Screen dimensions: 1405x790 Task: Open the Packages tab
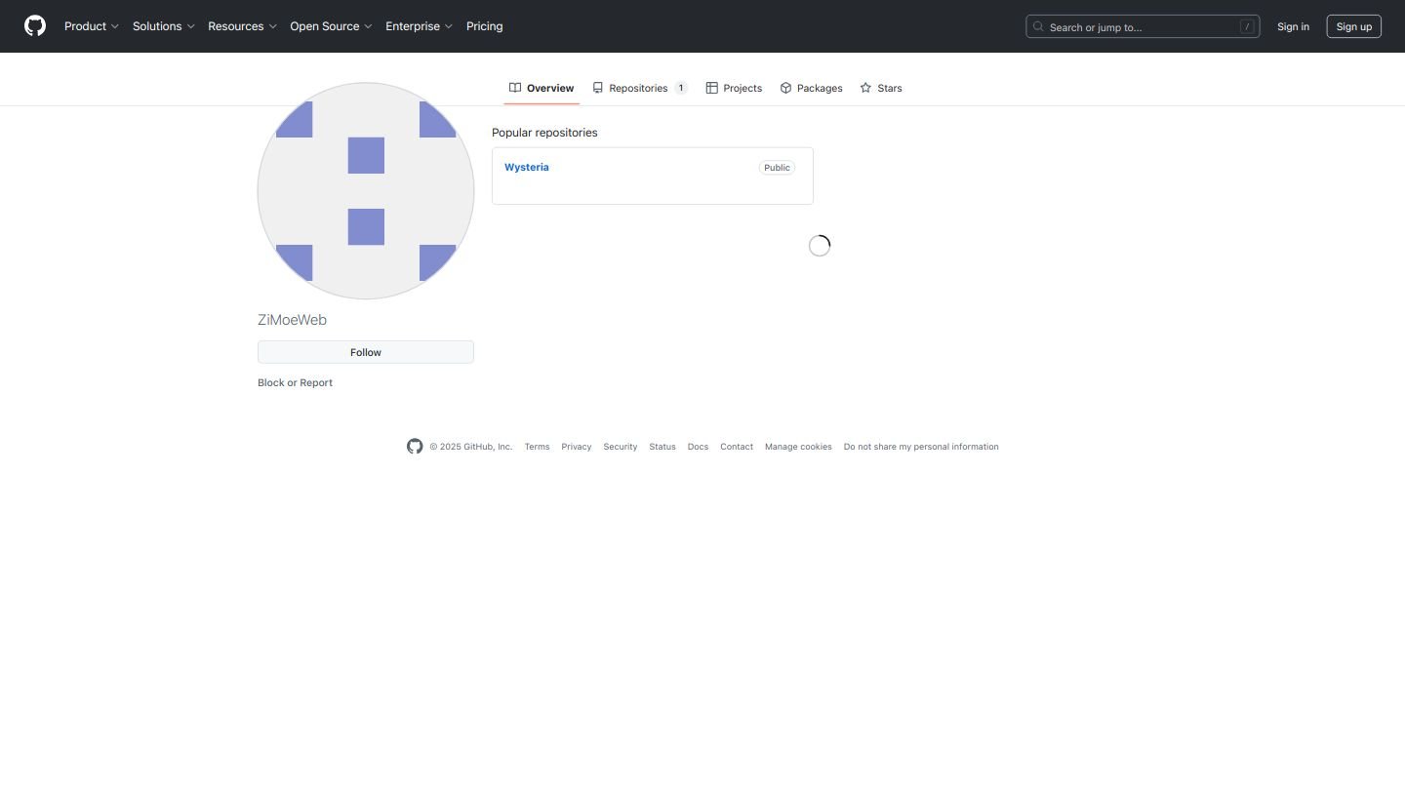click(811, 88)
